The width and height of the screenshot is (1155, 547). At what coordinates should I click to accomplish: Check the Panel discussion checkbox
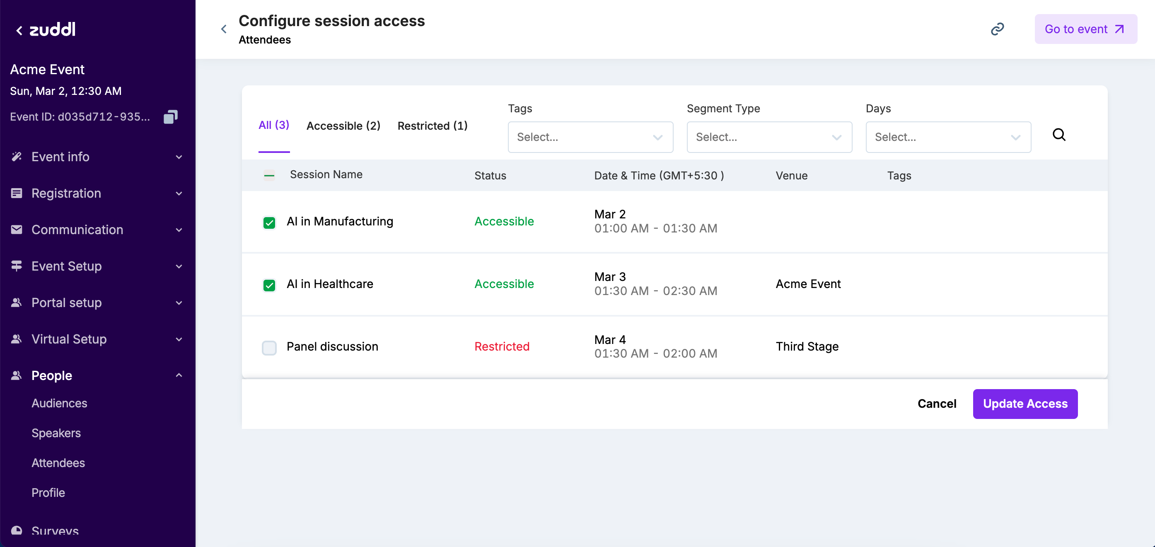pos(269,348)
